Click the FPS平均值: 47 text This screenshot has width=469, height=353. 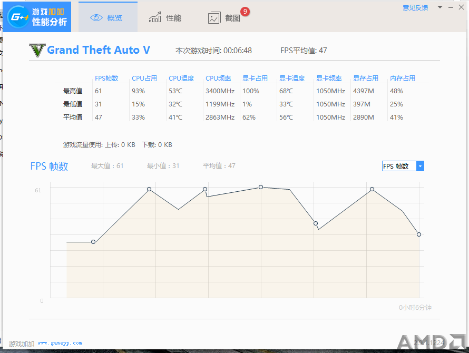coord(304,51)
